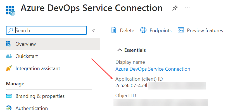Open the more options ellipsis in the header
Image resolution: width=242 pixels, height=110 pixels.
(x=187, y=8)
